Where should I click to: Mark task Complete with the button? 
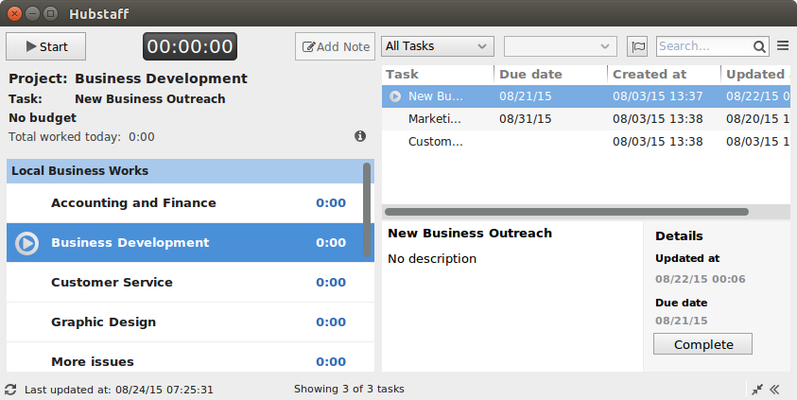click(702, 344)
